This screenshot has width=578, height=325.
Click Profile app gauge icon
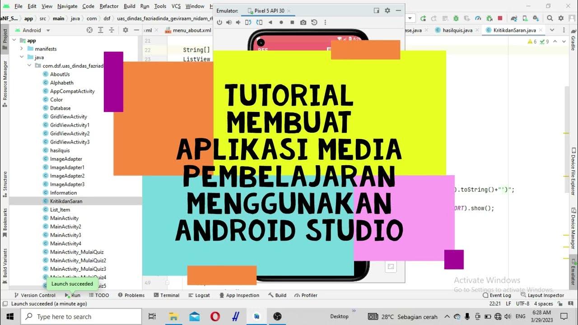point(478,19)
